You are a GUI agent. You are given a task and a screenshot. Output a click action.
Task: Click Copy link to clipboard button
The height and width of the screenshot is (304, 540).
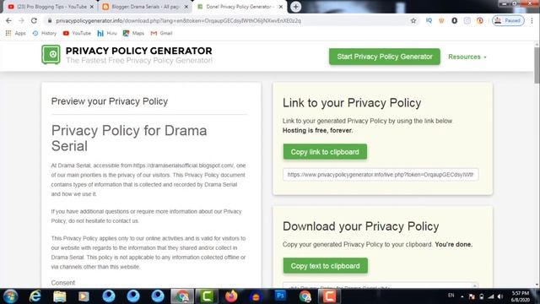click(x=325, y=152)
